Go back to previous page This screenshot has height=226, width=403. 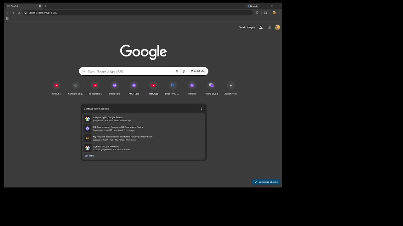(8, 13)
